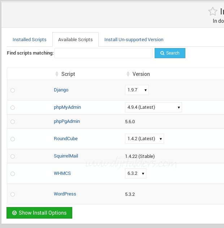Click the favorite star icon

click(213, 11)
